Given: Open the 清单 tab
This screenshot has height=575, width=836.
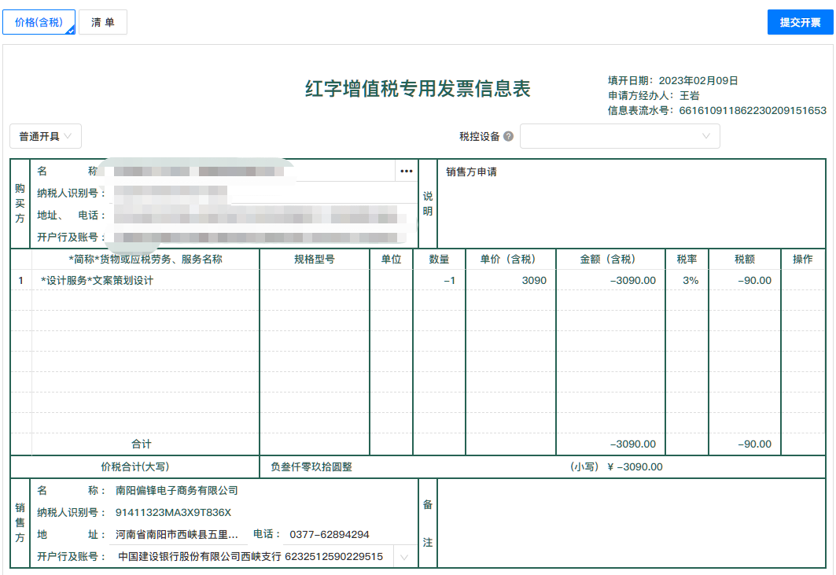Looking at the screenshot, I should pyautogui.click(x=103, y=22).
